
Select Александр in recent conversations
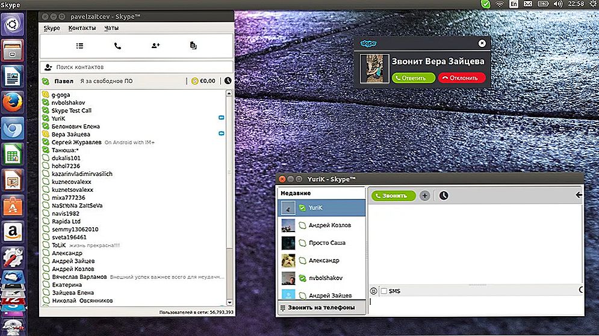pyautogui.click(x=321, y=260)
